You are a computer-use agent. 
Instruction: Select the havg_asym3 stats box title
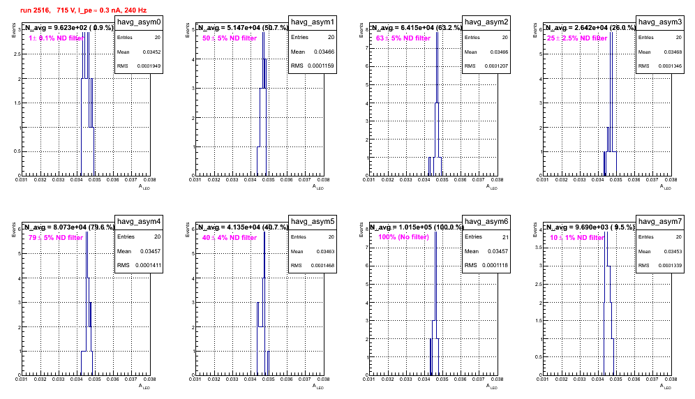[x=660, y=22]
